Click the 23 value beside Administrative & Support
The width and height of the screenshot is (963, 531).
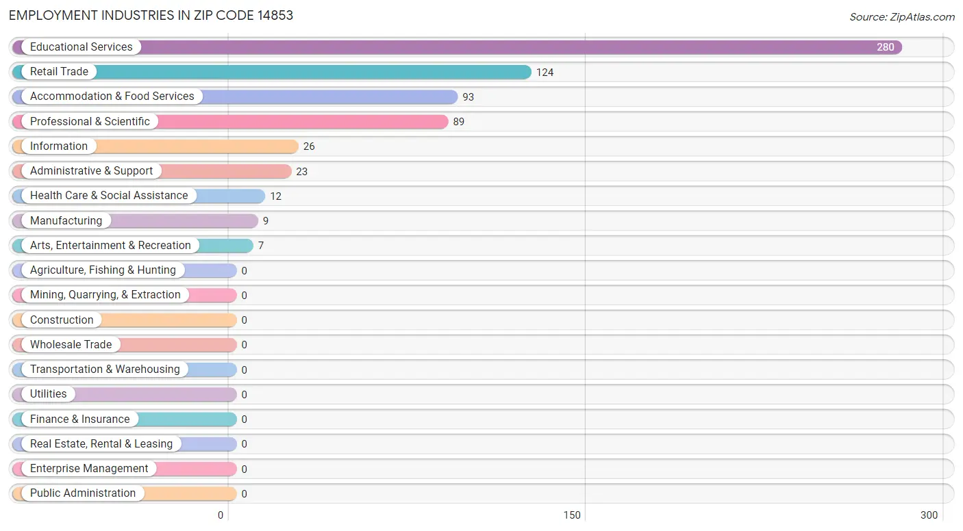(x=302, y=172)
